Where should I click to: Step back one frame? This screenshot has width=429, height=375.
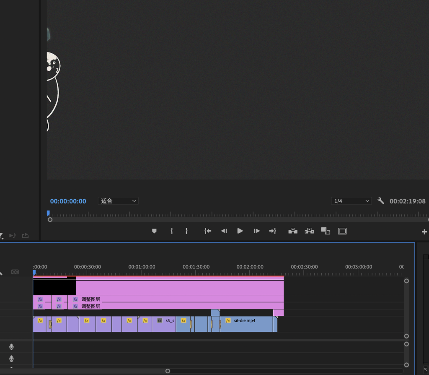coord(224,231)
